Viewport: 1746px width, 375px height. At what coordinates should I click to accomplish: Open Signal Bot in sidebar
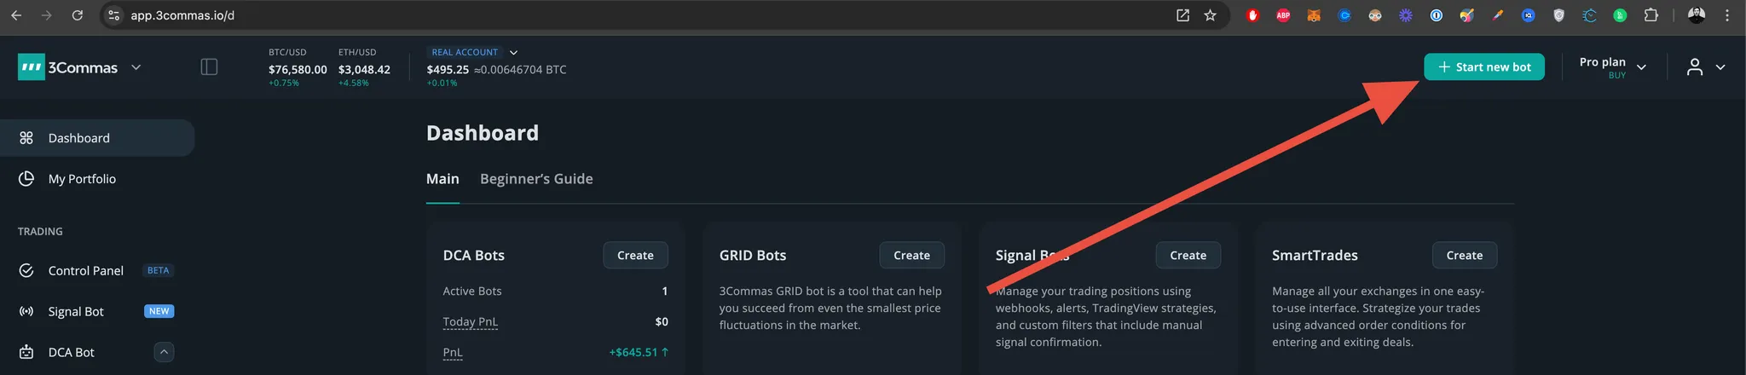tap(76, 312)
